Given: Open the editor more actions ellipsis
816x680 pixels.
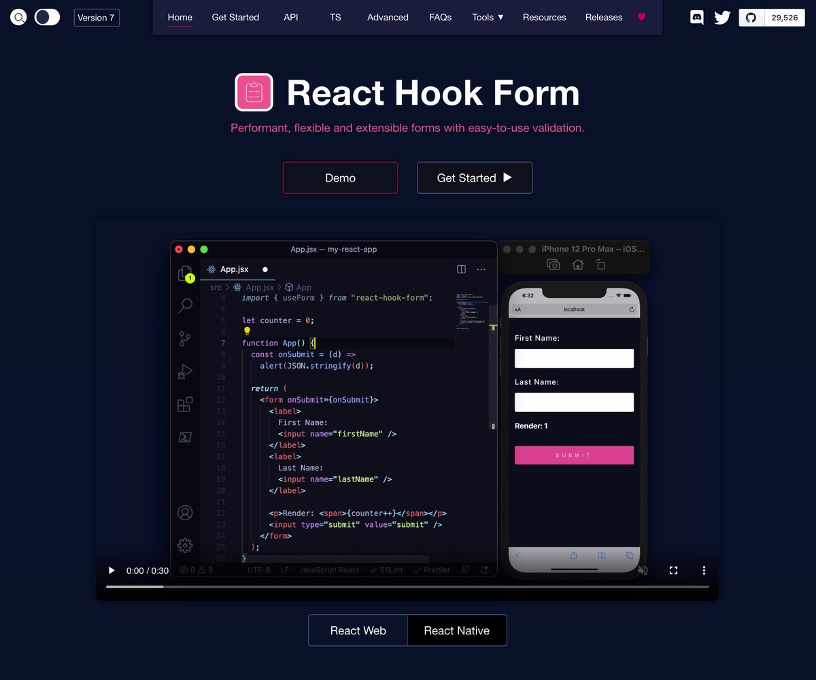Looking at the screenshot, I should click(481, 269).
